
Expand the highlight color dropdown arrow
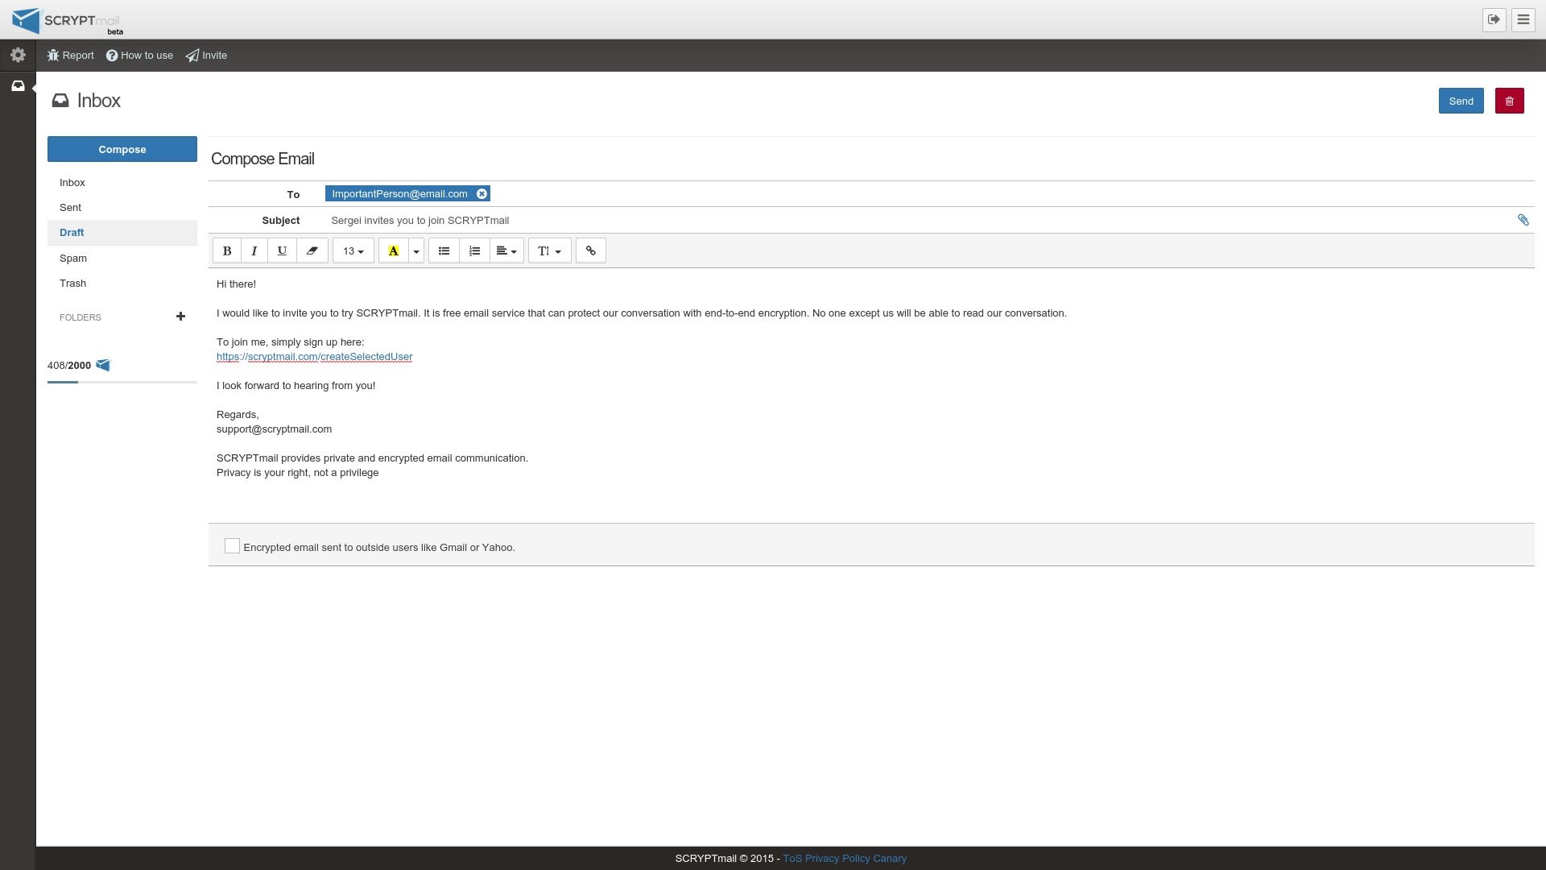(416, 251)
